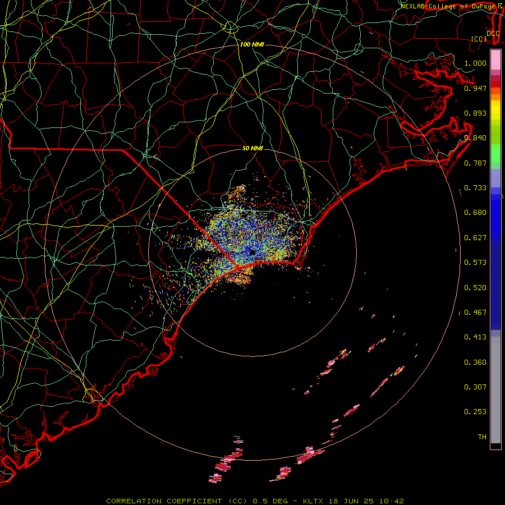Click the pink swatch at top of color scale
Image resolution: width=505 pixels, height=505 pixels.
(x=495, y=60)
